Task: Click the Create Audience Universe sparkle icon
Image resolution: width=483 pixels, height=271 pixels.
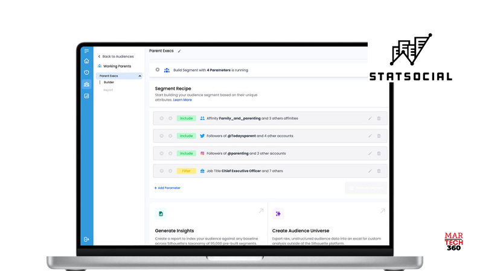Action: point(278,214)
